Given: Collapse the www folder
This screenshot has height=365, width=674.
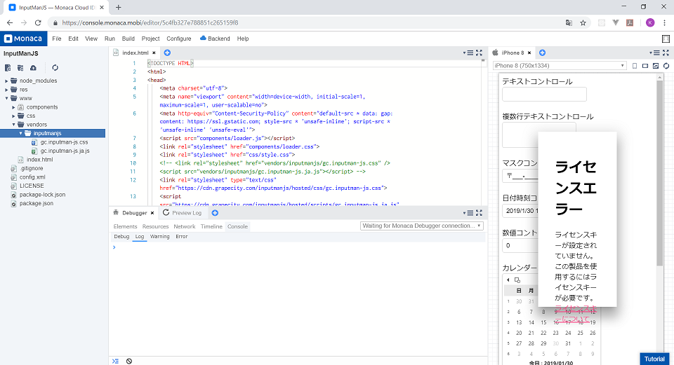Looking at the screenshot, I should pyautogui.click(x=6, y=98).
